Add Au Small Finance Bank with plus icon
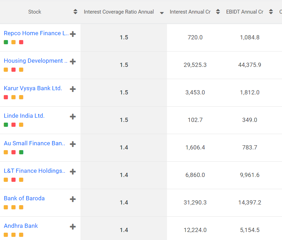Image resolution: width=282 pixels, height=240 pixels. point(73,144)
